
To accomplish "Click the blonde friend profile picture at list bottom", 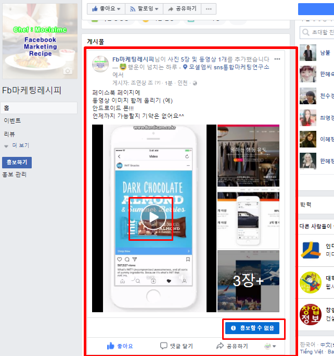I will click(x=307, y=161).
